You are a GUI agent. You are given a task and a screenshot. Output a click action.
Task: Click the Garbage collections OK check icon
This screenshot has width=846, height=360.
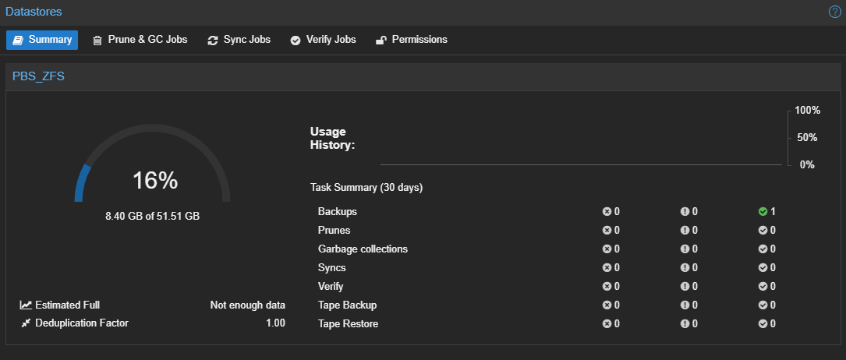pyautogui.click(x=763, y=249)
